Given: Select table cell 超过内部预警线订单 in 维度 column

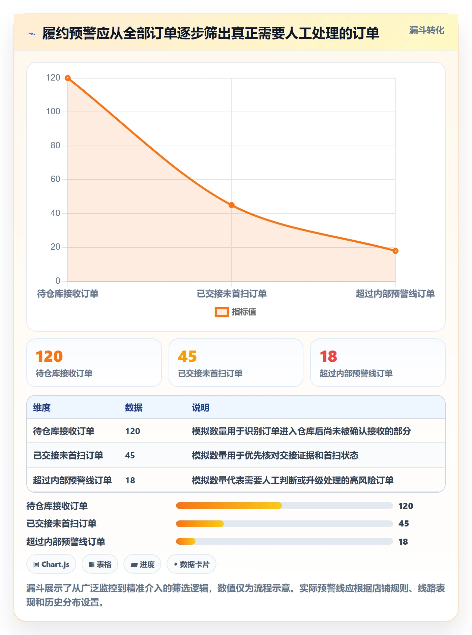Looking at the screenshot, I should pos(72,480).
